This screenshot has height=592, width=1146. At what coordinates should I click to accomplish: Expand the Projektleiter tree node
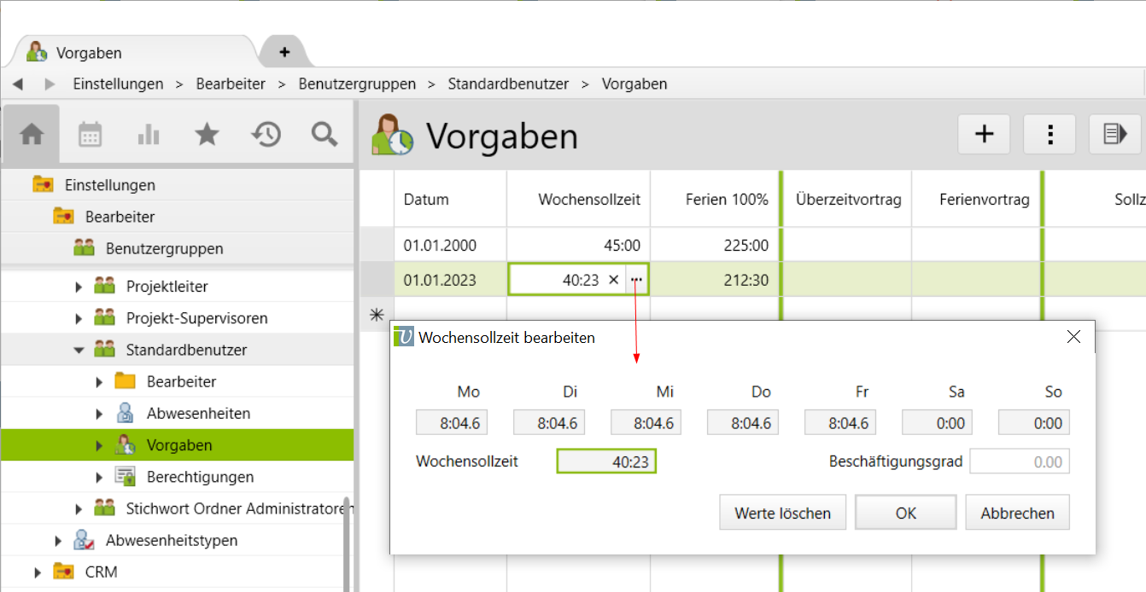(x=79, y=287)
